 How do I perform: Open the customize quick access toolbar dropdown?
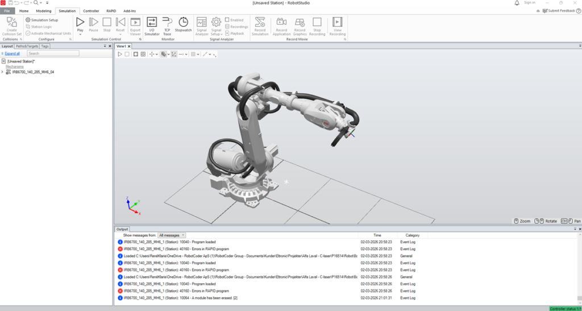click(x=47, y=3)
